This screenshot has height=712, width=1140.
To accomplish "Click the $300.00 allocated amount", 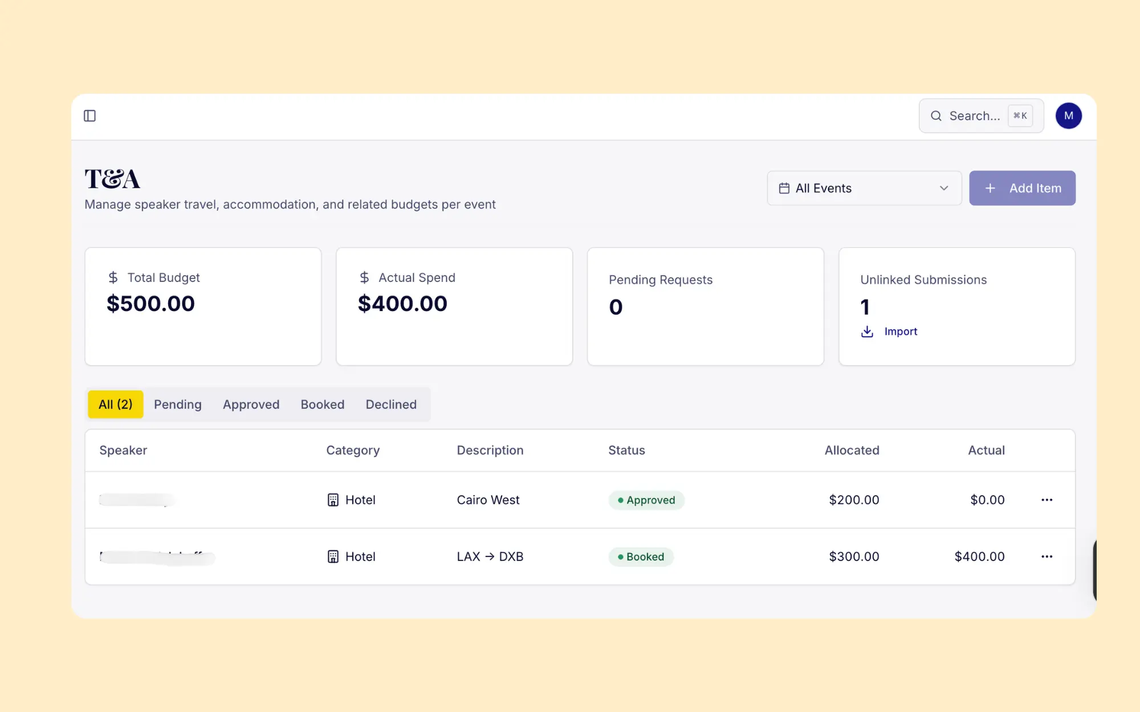I will 854,556.
